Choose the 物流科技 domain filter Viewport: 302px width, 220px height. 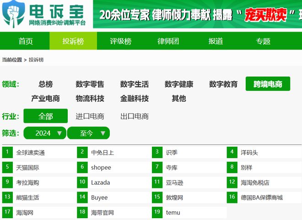pos(90,99)
